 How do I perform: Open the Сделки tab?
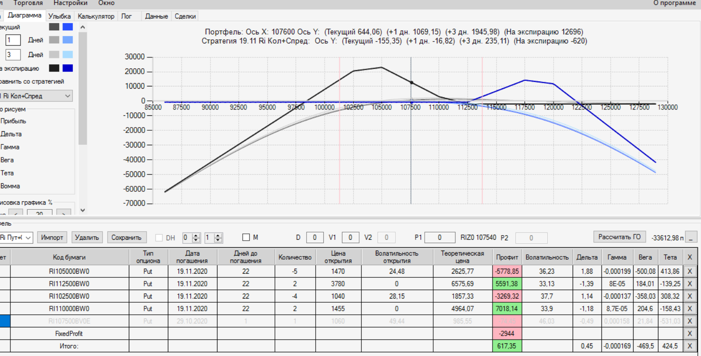tap(185, 16)
